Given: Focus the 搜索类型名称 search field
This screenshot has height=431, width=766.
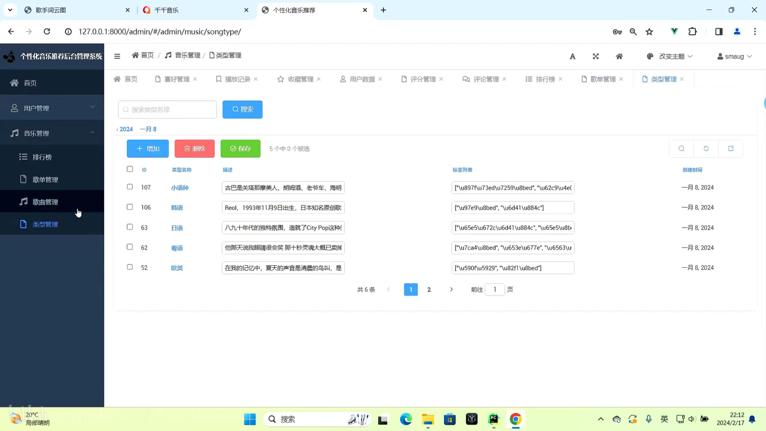Looking at the screenshot, I should click(x=167, y=109).
